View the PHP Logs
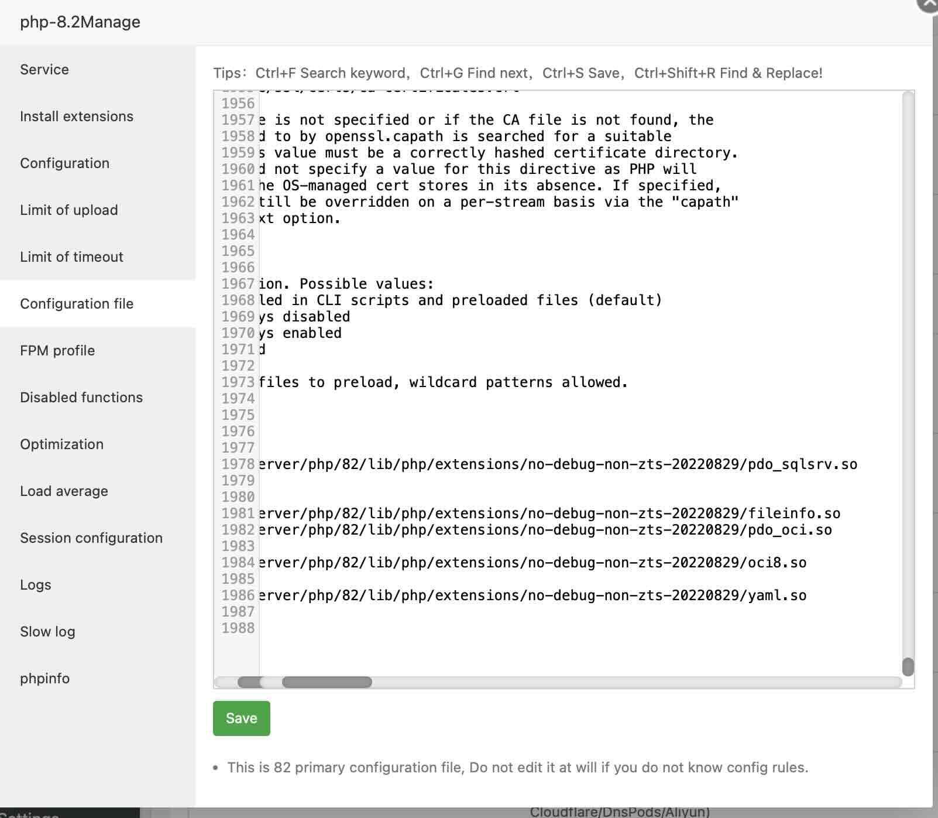 pyautogui.click(x=36, y=585)
